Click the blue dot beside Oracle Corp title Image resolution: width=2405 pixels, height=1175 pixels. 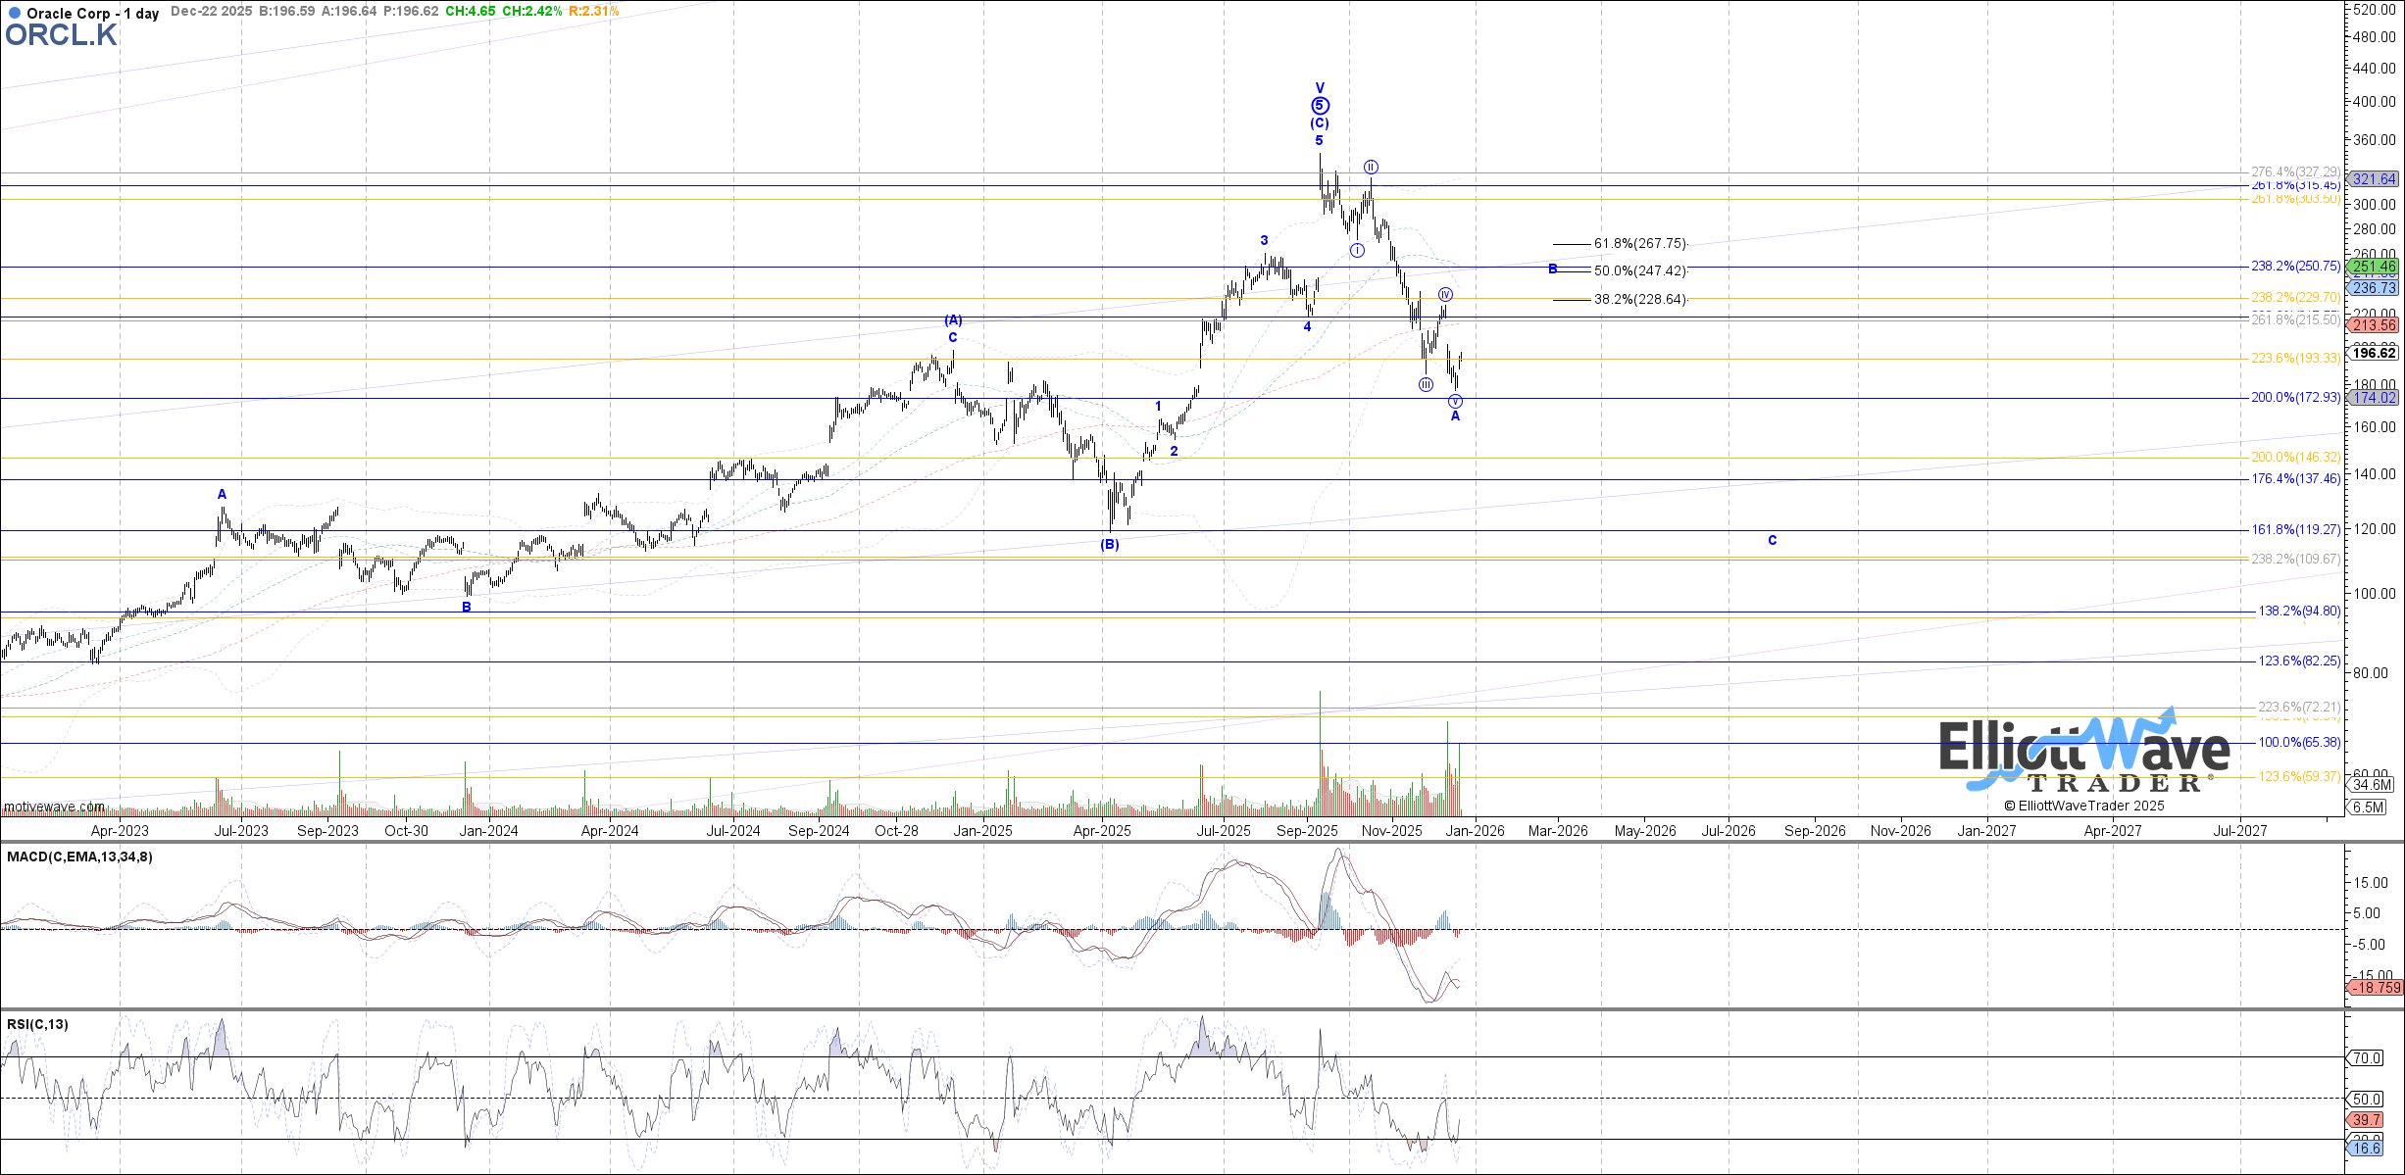point(14,14)
